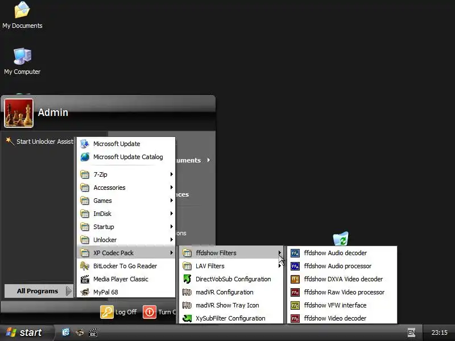The width and height of the screenshot is (455, 341).
Task: Click the Start Unlocker Assistant shortcut text
Action: (45, 142)
